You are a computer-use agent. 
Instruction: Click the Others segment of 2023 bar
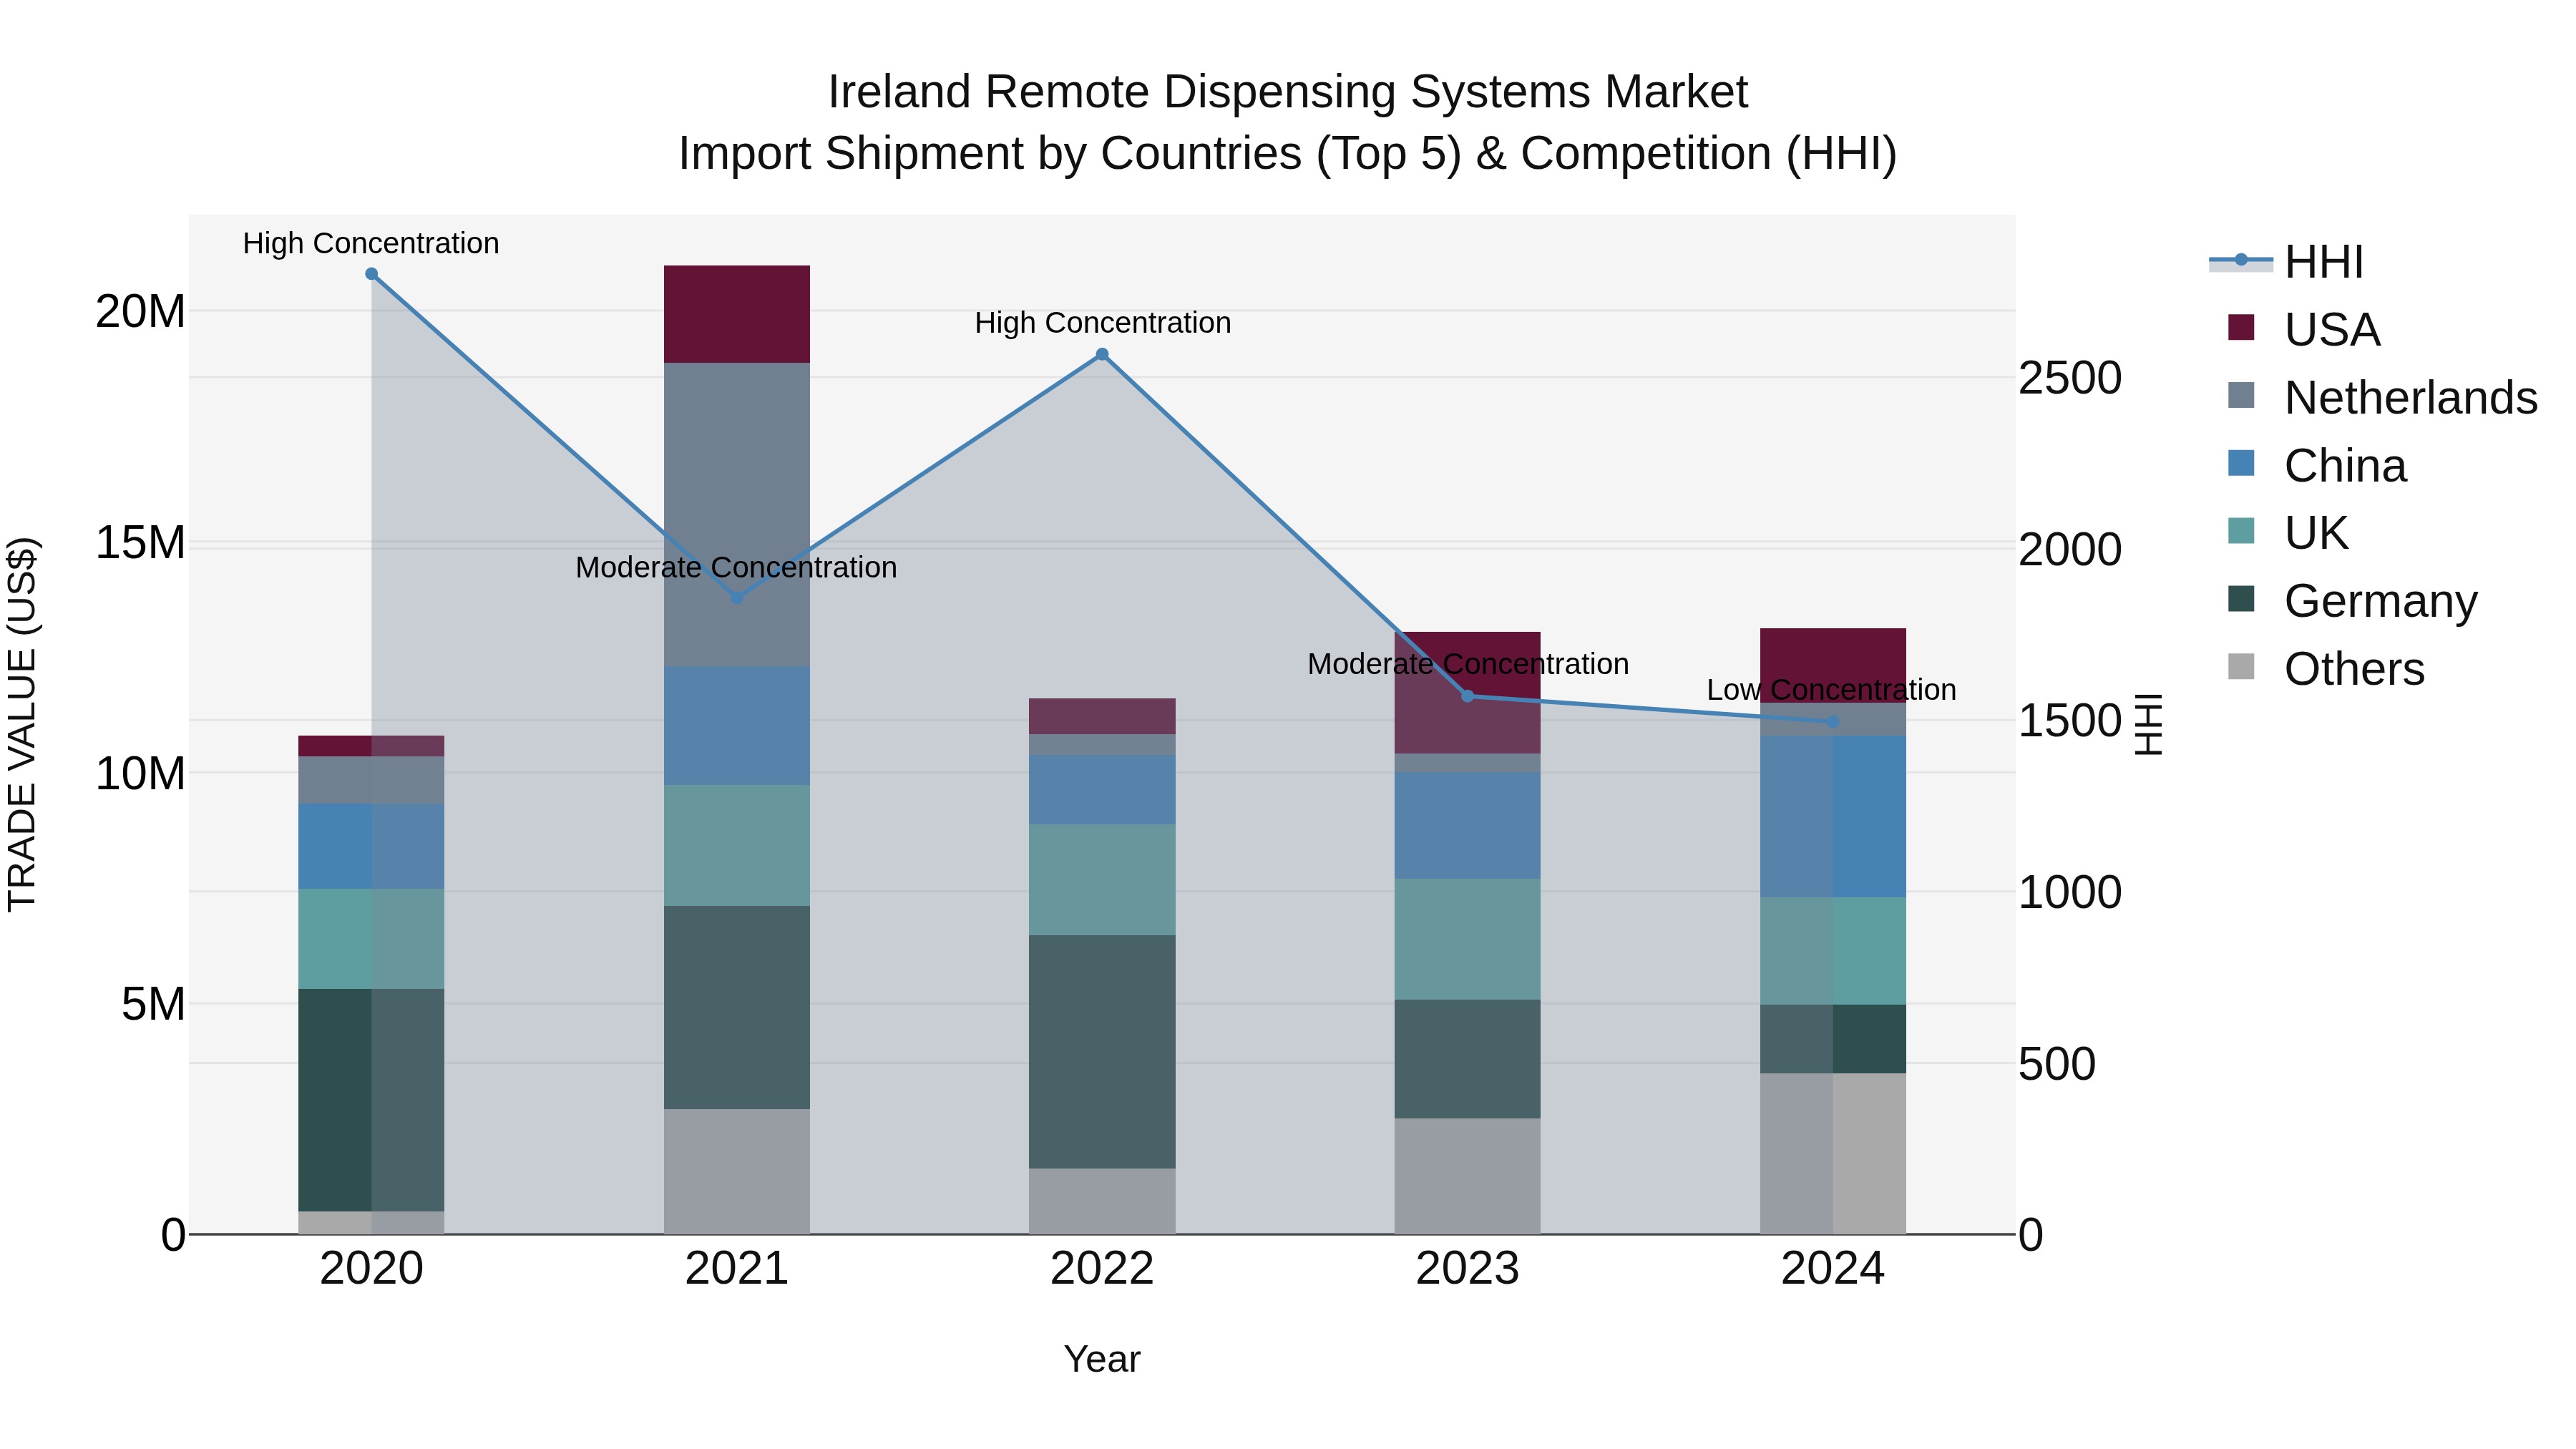[1468, 1177]
